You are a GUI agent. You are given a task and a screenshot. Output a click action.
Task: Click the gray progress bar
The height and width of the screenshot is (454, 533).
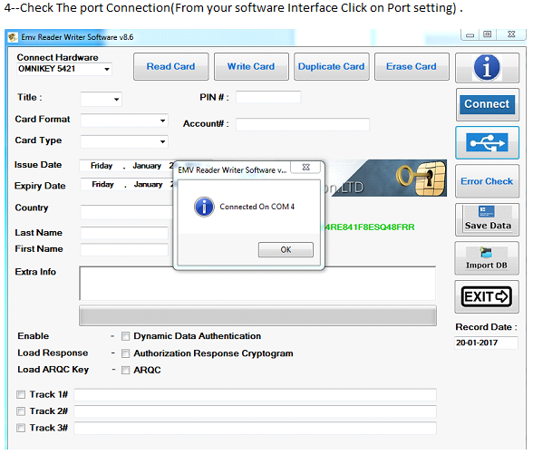coord(257,315)
